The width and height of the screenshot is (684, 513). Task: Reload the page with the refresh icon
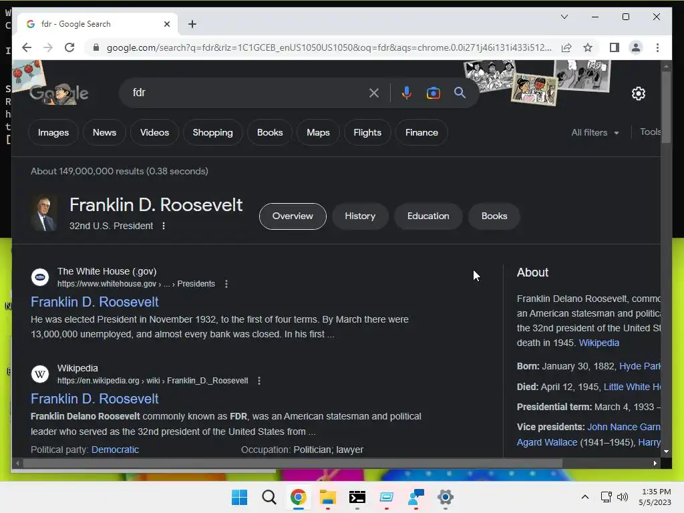point(69,47)
